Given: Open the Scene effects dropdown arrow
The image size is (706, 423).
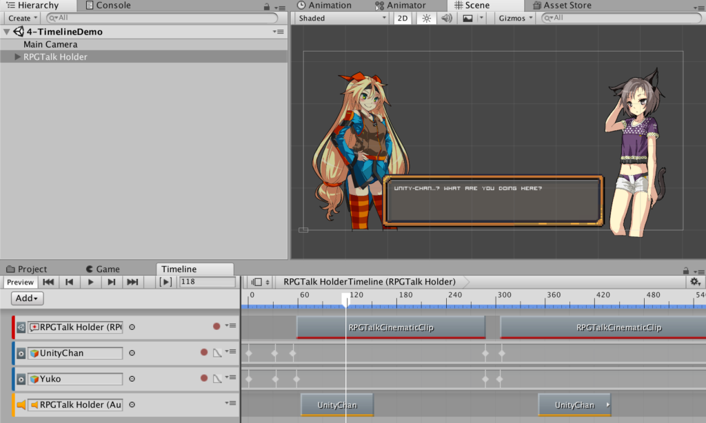Looking at the screenshot, I should tap(481, 18).
